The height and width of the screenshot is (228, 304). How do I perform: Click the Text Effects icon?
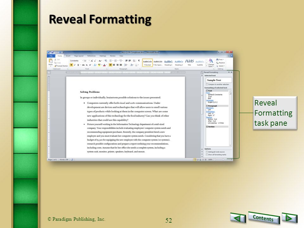click(95, 65)
